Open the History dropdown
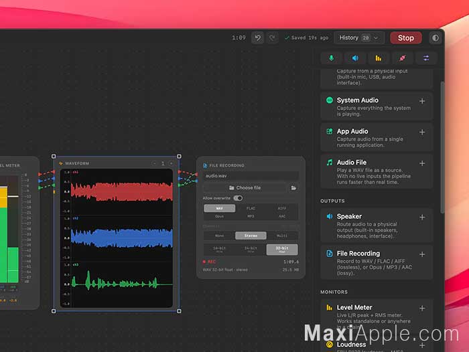Viewport: 469px width, 352px height. [x=359, y=38]
